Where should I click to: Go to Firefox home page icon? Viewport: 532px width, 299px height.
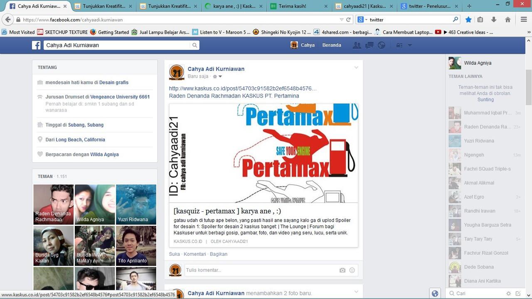507,20
